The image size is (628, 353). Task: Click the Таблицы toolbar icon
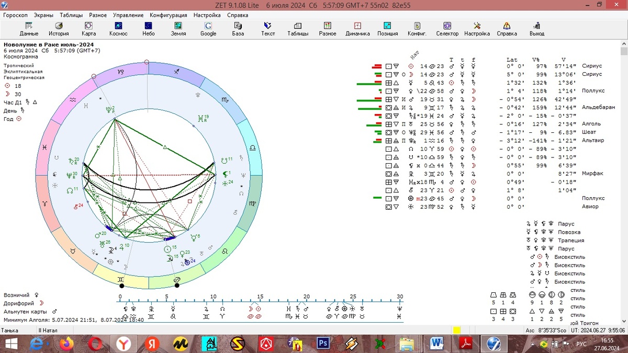pyautogui.click(x=298, y=29)
